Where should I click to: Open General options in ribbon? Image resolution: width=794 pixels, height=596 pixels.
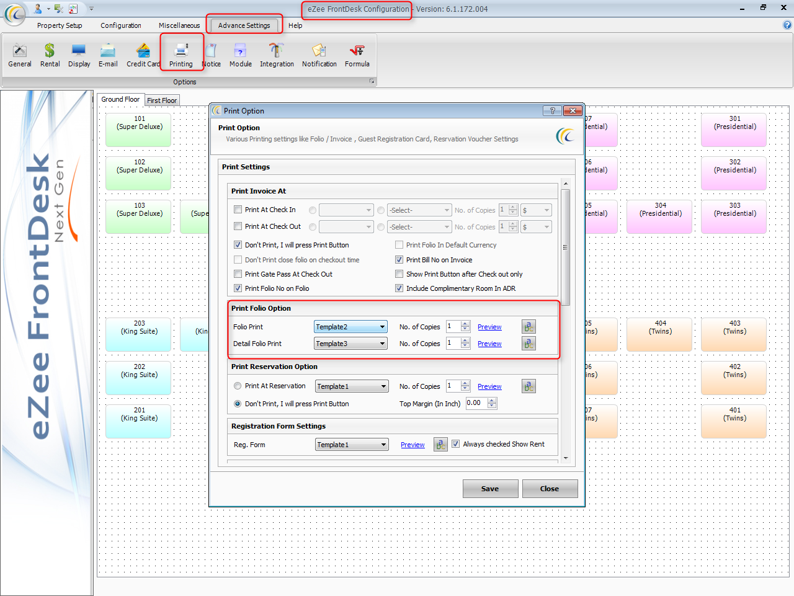click(x=20, y=55)
